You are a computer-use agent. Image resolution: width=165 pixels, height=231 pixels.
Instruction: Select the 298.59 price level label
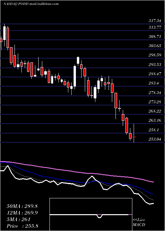(x=155, y=55)
